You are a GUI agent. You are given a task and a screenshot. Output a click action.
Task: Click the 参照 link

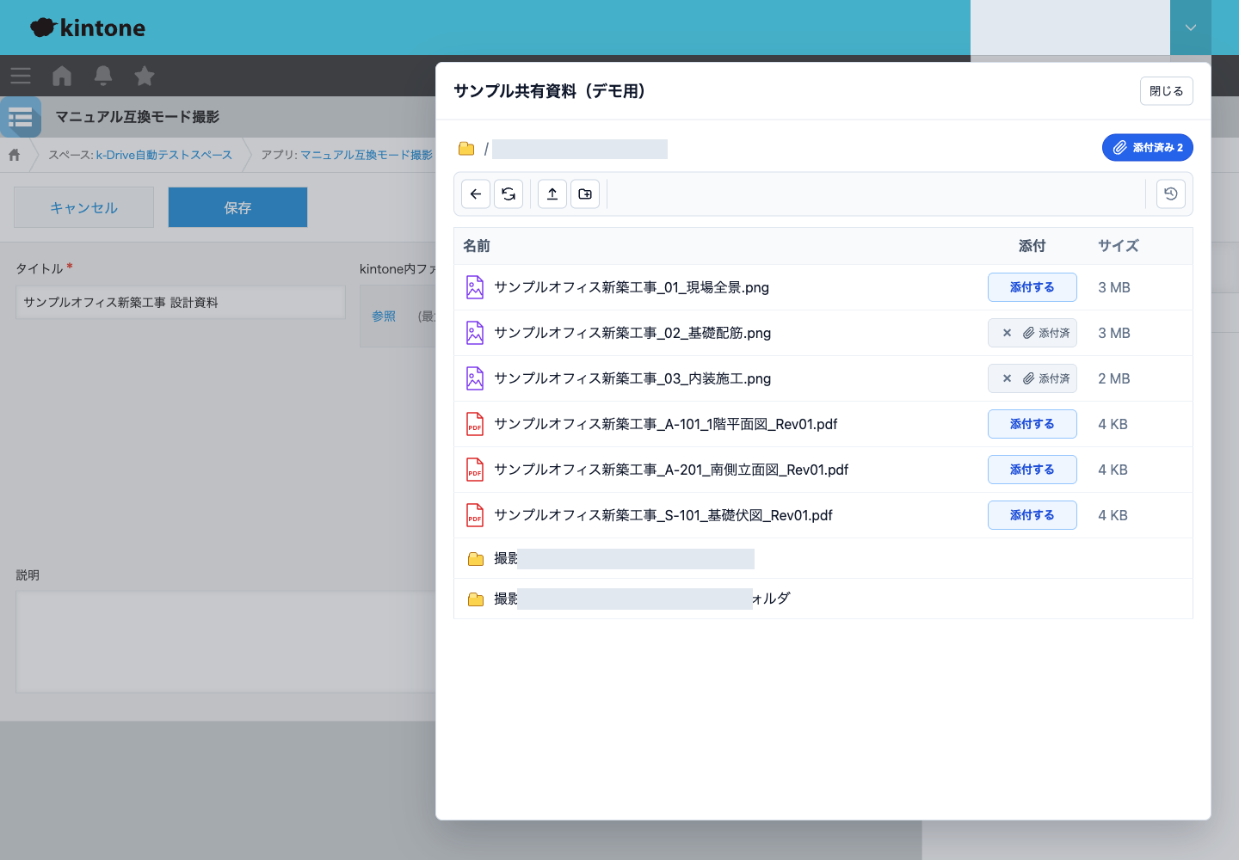click(x=384, y=316)
